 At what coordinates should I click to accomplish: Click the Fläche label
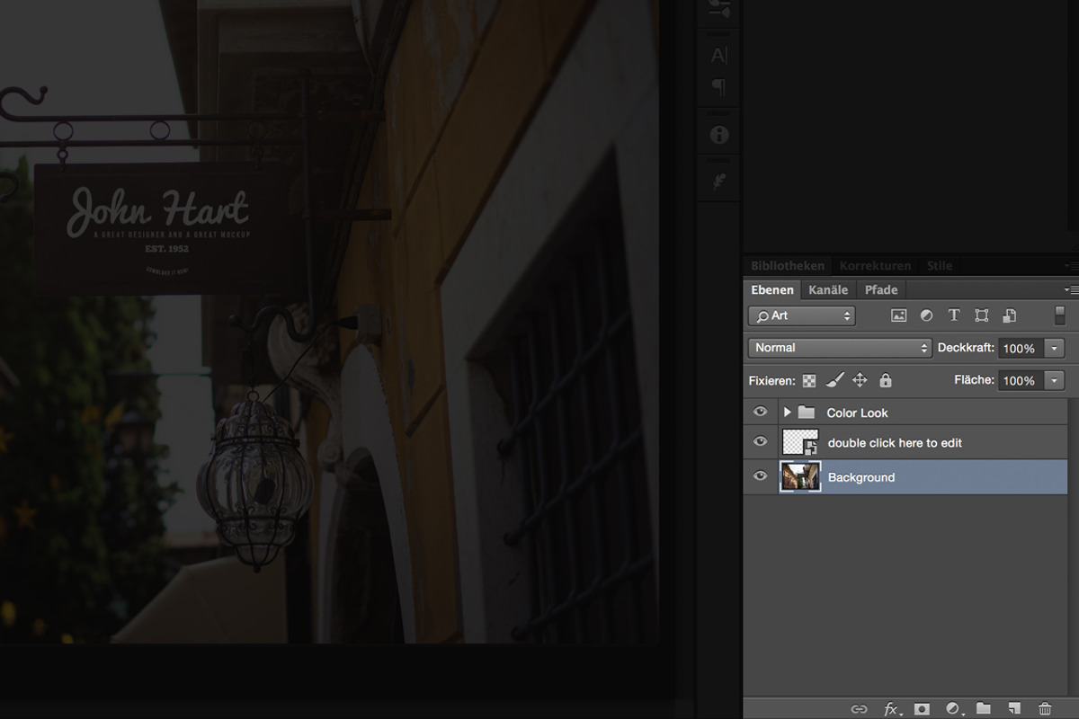click(974, 380)
